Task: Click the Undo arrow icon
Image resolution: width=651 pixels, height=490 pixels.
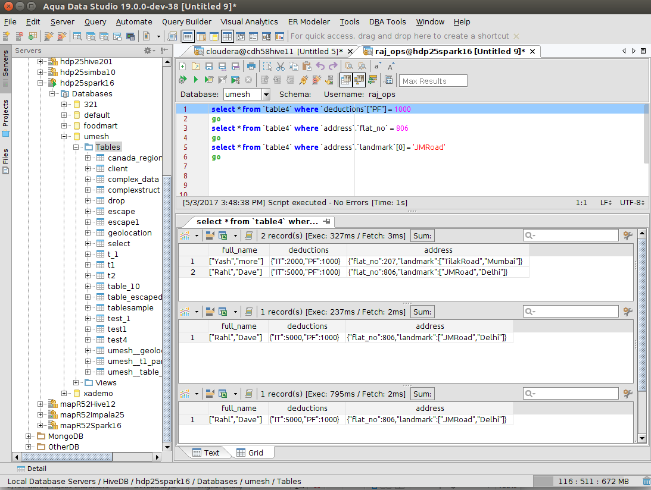Action: click(320, 66)
